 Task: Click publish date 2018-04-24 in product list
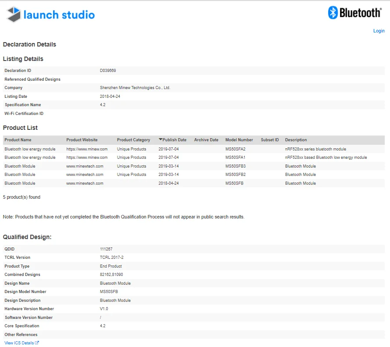pyautogui.click(x=168, y=183)
